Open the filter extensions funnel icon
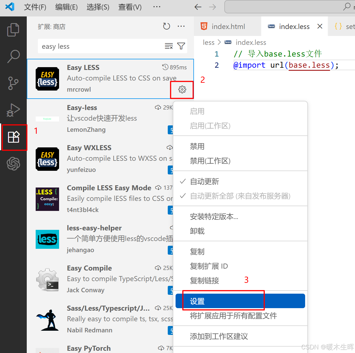Screen dimensions: 355x353 (x=181, y=46)
